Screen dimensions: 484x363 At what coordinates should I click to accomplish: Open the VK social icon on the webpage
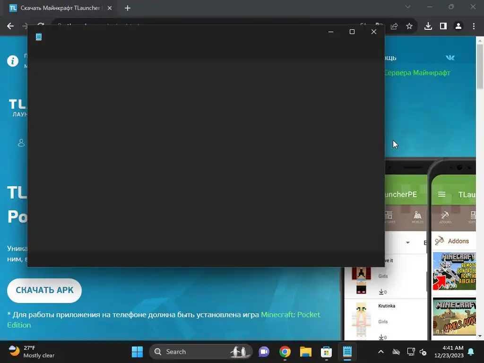coord(450,58)
